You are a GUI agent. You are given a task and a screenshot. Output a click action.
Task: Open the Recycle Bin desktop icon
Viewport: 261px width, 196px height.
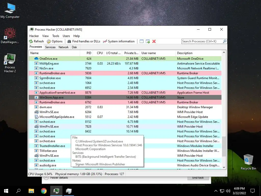(x=248, y=162)
